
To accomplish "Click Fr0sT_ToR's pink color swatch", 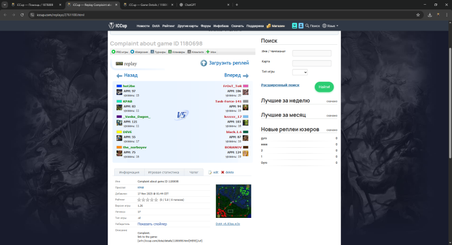I will click(245, 86).
